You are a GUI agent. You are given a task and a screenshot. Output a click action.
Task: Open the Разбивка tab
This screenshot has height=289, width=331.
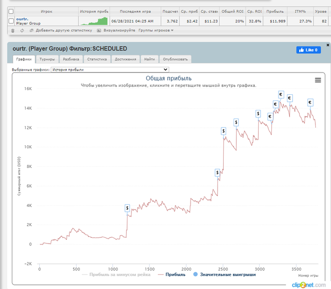pyautogui.click(x=71, y=59)
